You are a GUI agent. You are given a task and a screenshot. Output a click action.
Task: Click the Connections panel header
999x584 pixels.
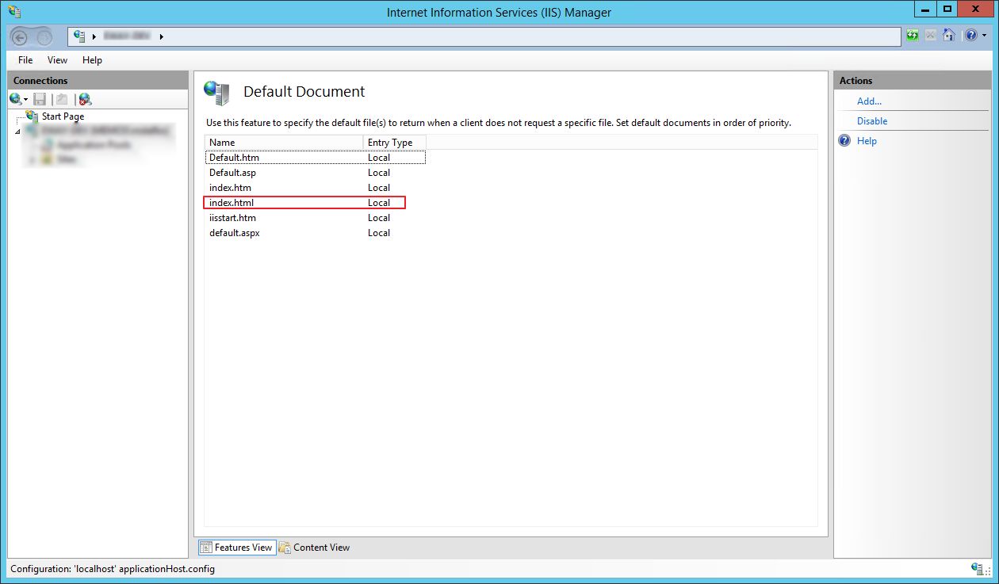pyautogui.click(x=98, y=81)
